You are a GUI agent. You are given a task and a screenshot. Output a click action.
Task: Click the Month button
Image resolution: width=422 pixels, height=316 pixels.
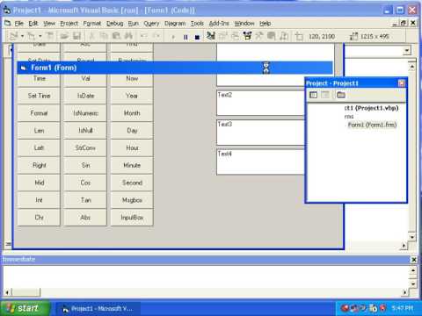point(132,113)
